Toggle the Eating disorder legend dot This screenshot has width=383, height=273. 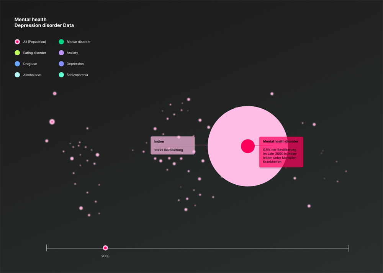coord(17,53)
